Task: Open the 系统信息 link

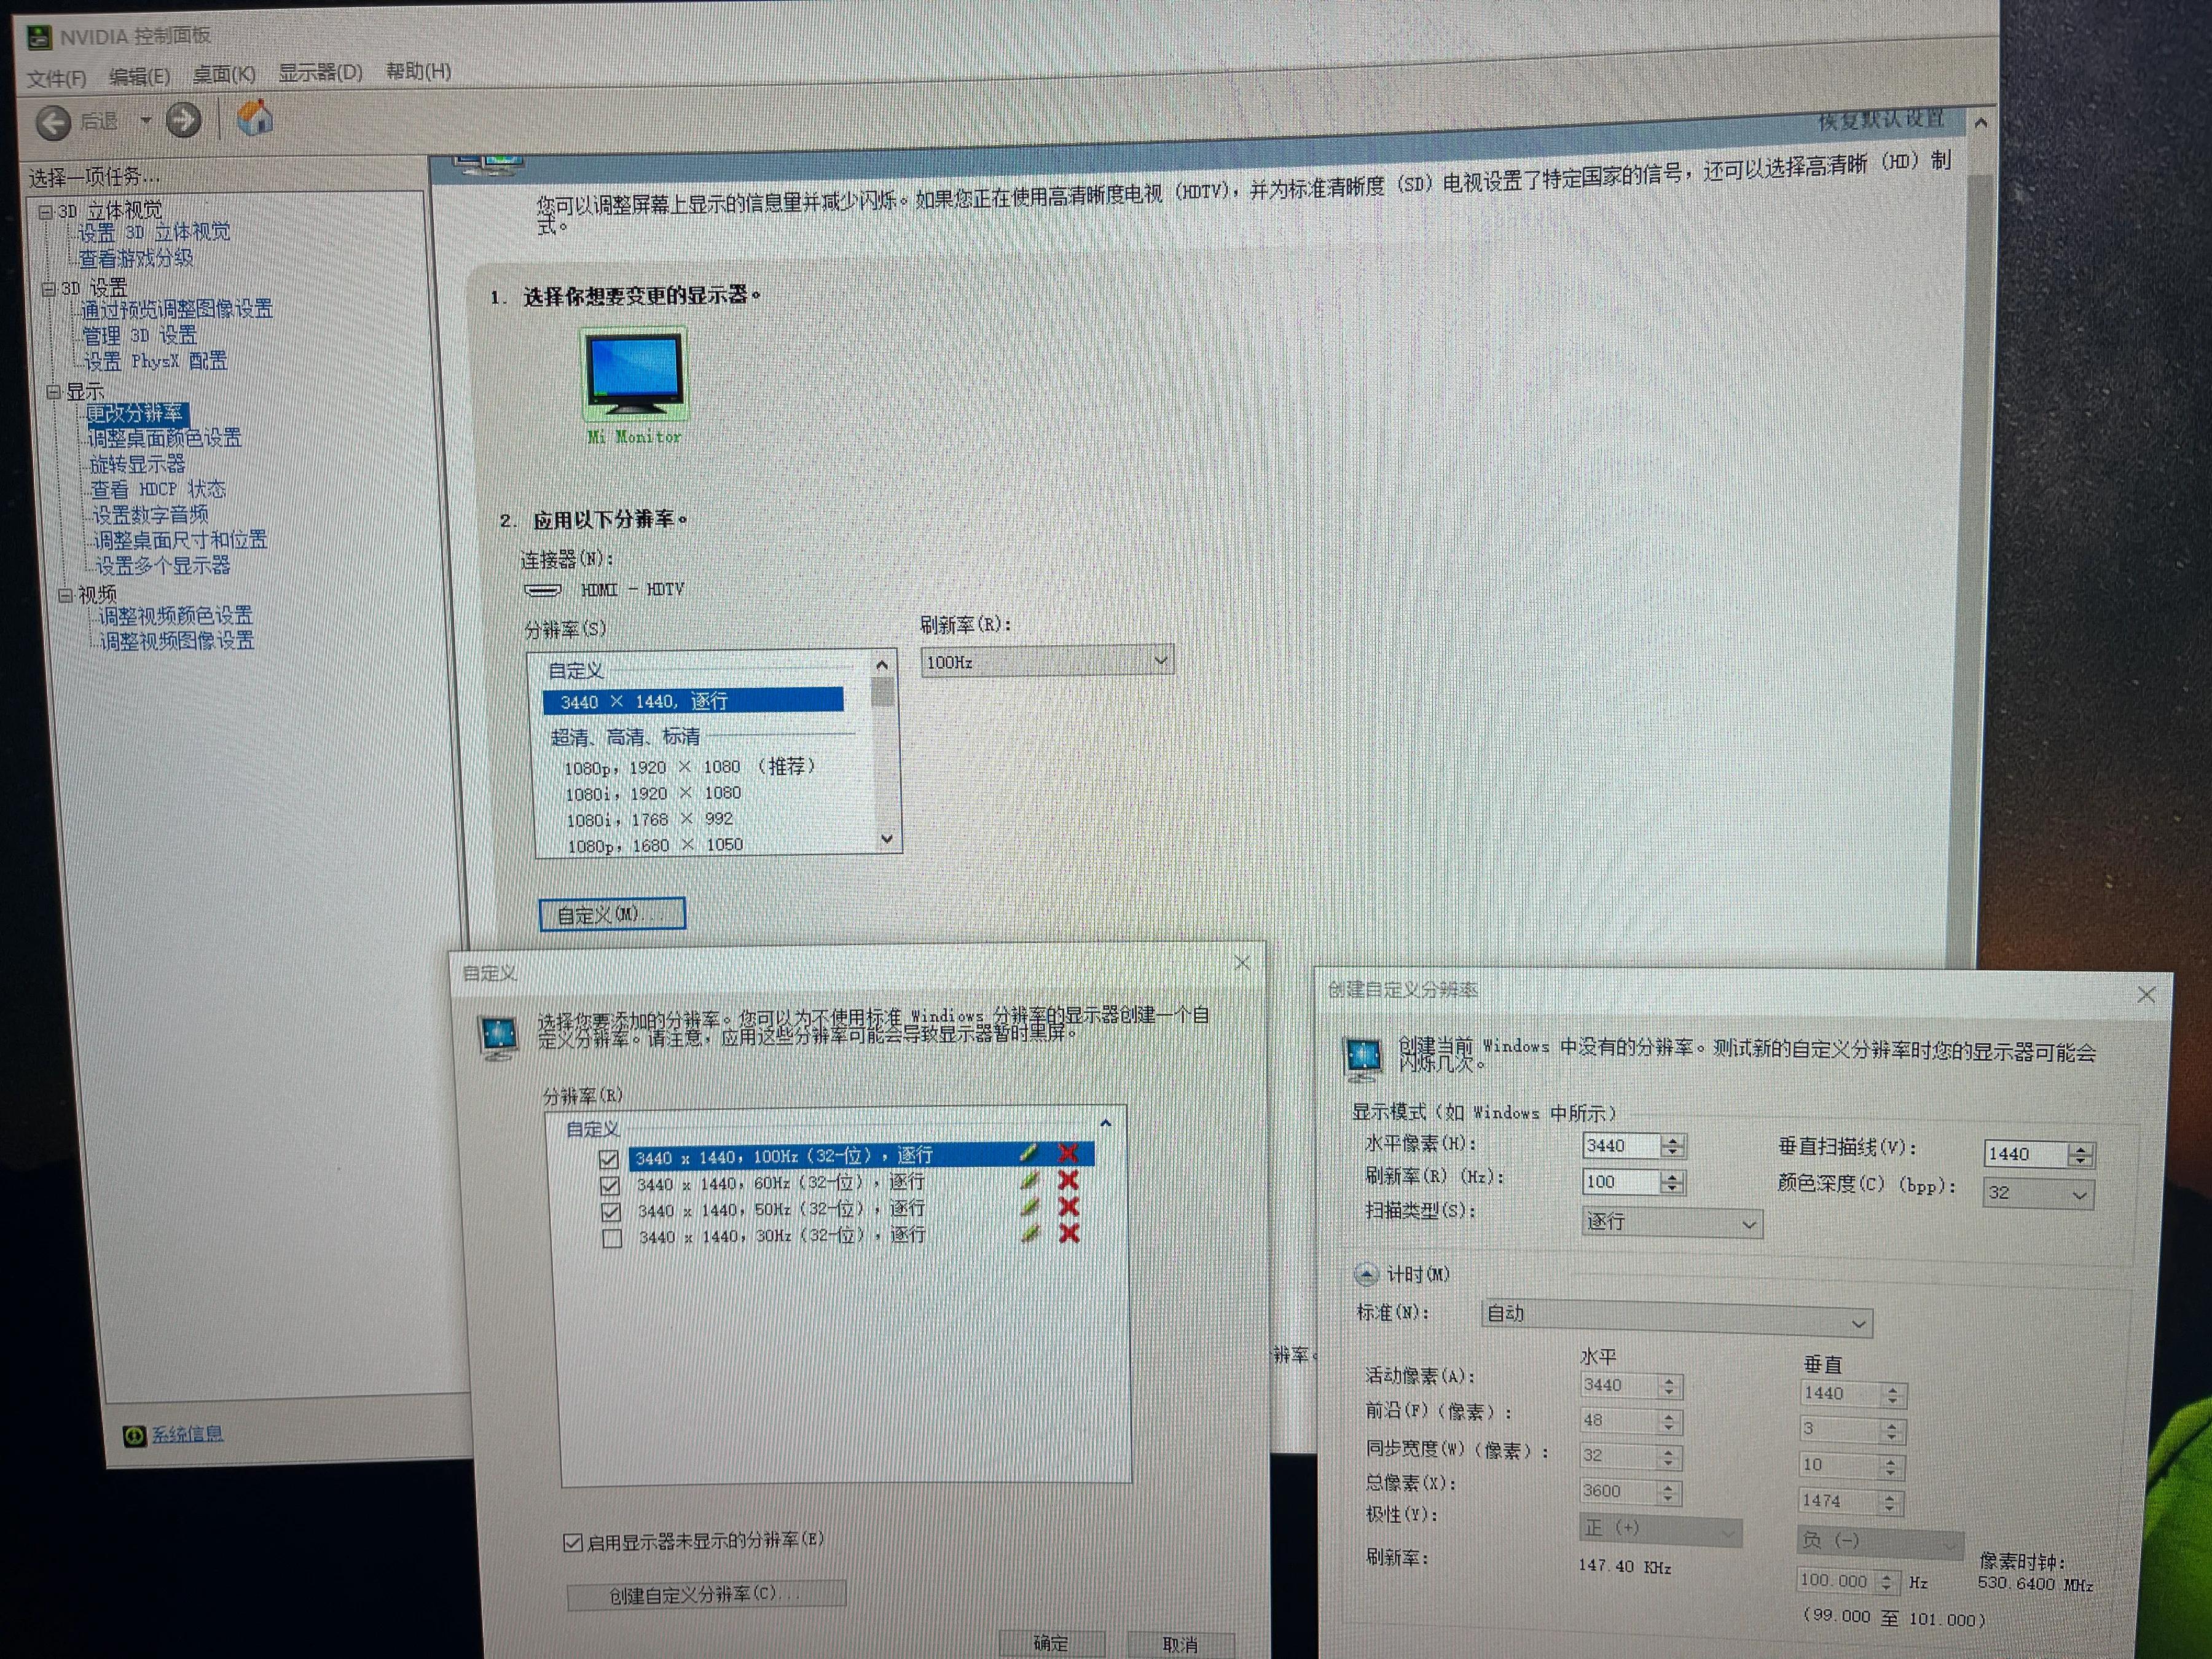Action: click(187, 1434)
